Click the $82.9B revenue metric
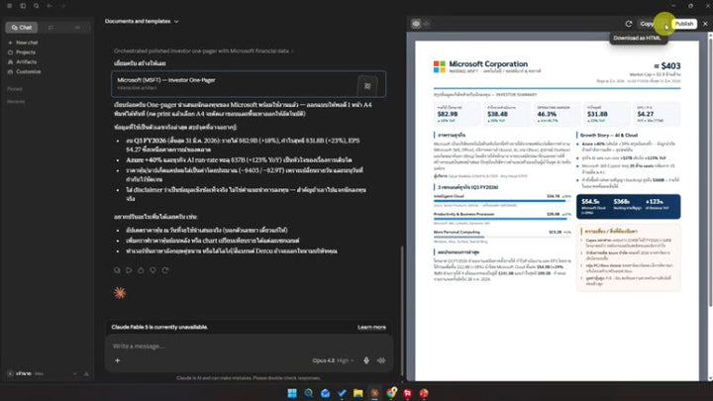Image resolution: width=713 pixels, height=401 pixels. coord(448,114)
